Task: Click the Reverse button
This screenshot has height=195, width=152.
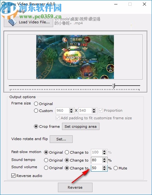Action: coord(75,187)
